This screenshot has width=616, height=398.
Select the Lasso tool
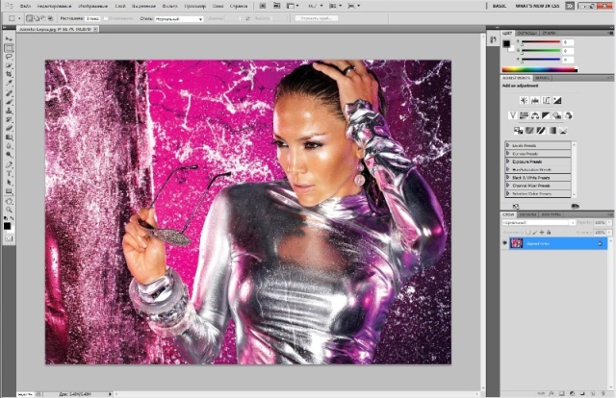point(9,58)
